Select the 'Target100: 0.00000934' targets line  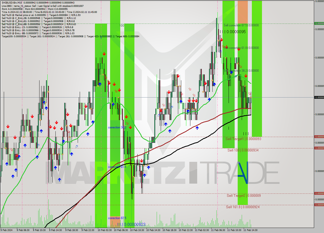(x=70, y=36)
